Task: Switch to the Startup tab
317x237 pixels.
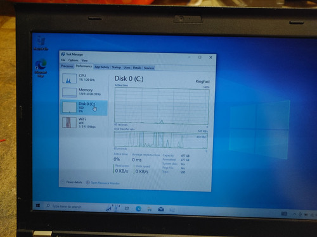Action: tap(116, 68)
